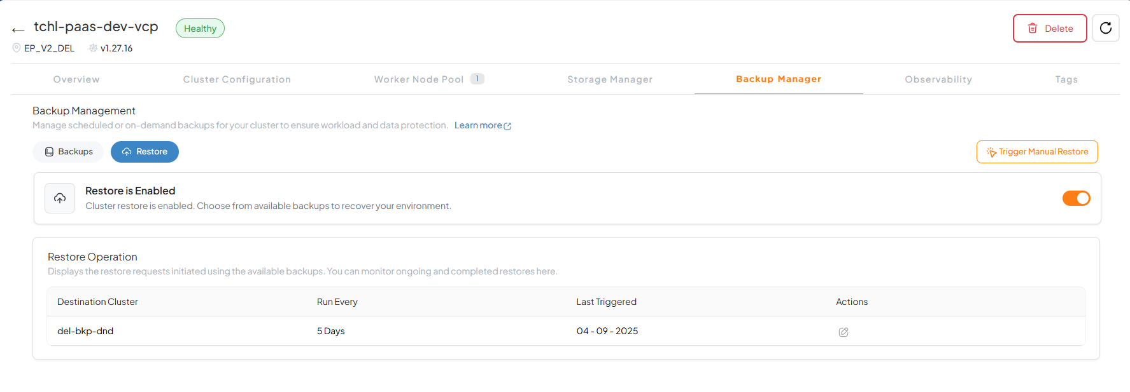Viewport: 1130px width, 392px height.
Task: Click the Kubernetes version icon beside v1.27.16
Action: pyautogui.click(x=93, y=48)
